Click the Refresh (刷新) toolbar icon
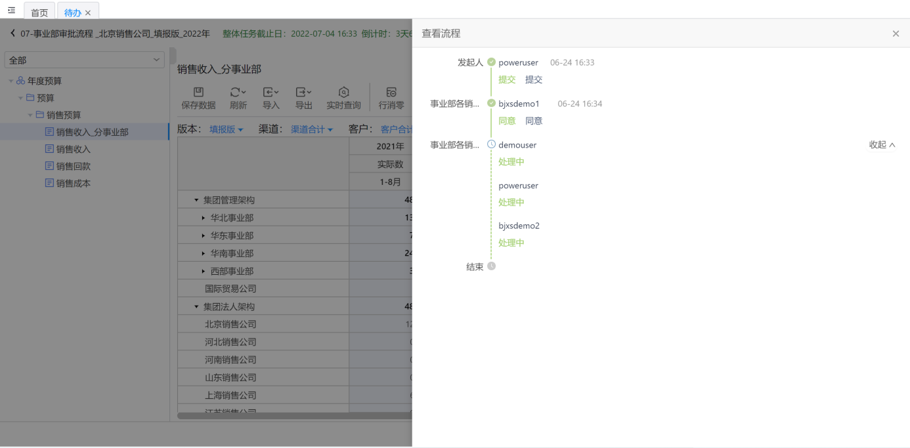Viewport: 910px width, 448px height. click(x=238, y=92)
